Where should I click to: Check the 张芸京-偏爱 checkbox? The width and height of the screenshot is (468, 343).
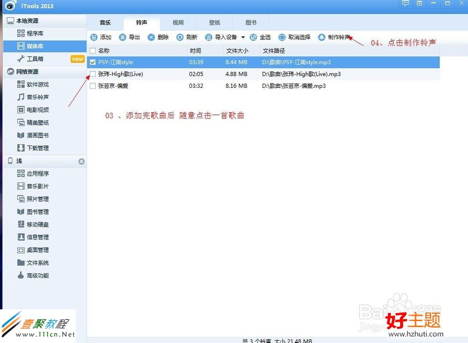coord(93,86)
